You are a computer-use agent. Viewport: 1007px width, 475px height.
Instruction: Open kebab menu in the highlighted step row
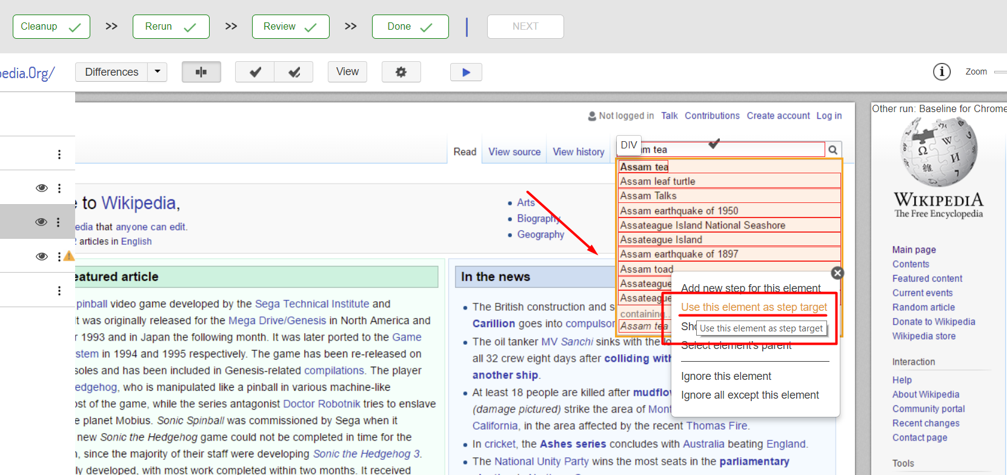tap(58, 222)
